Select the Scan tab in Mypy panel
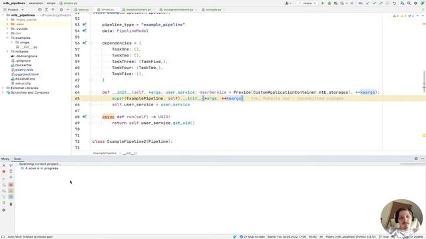 18,159
